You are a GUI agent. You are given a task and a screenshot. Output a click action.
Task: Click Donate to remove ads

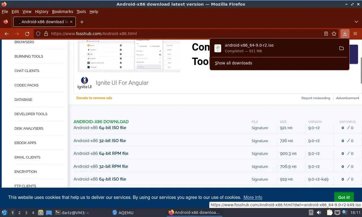click(x=94, y=98)
